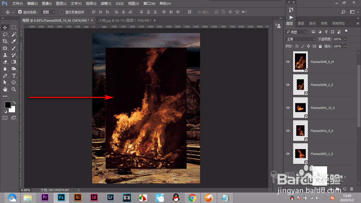Viewport: 361px width, 203px height.
Task: Open the Image menu 图像(I)
Action: tap(47, 4)
